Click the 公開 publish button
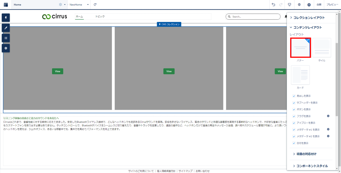Viewport: 341px width, 173px height. 319,5
